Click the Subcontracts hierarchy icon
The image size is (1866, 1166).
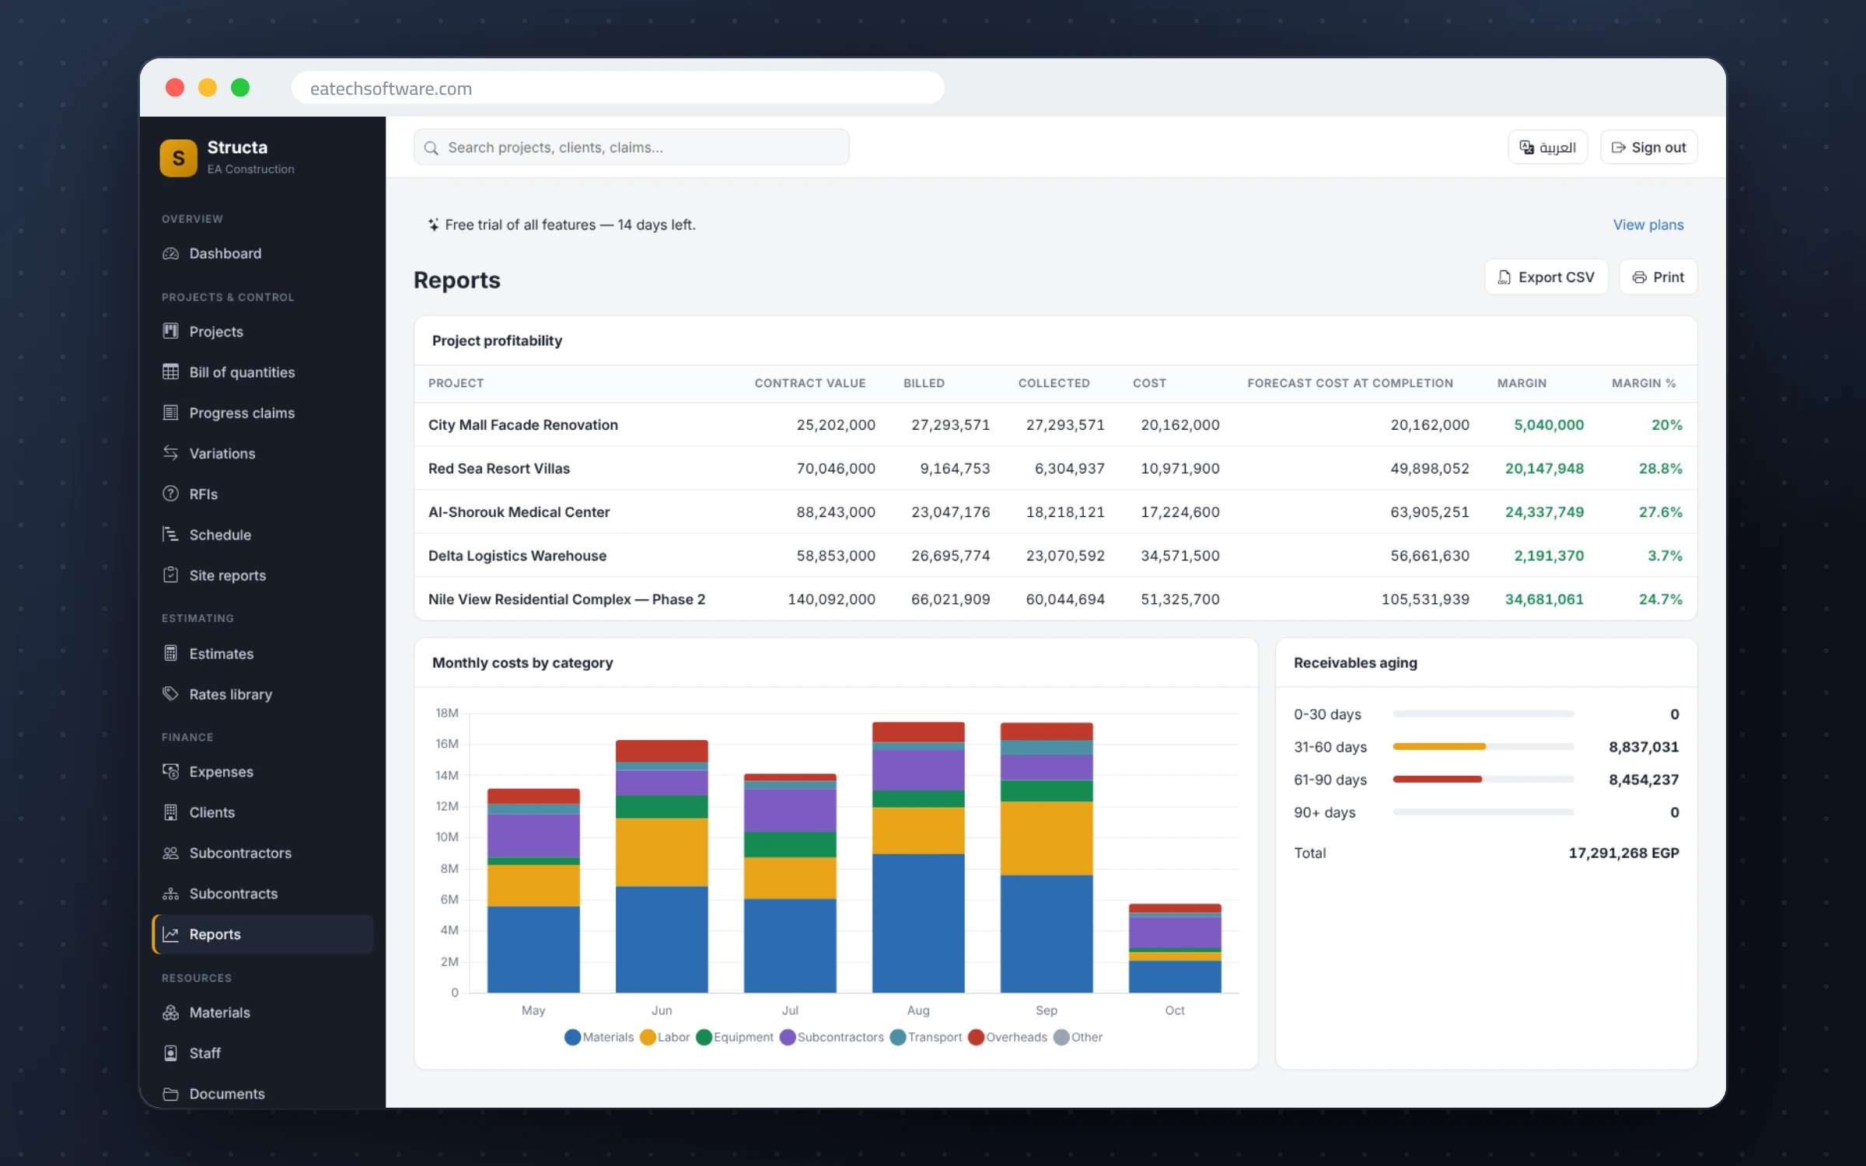pos(170,894)
